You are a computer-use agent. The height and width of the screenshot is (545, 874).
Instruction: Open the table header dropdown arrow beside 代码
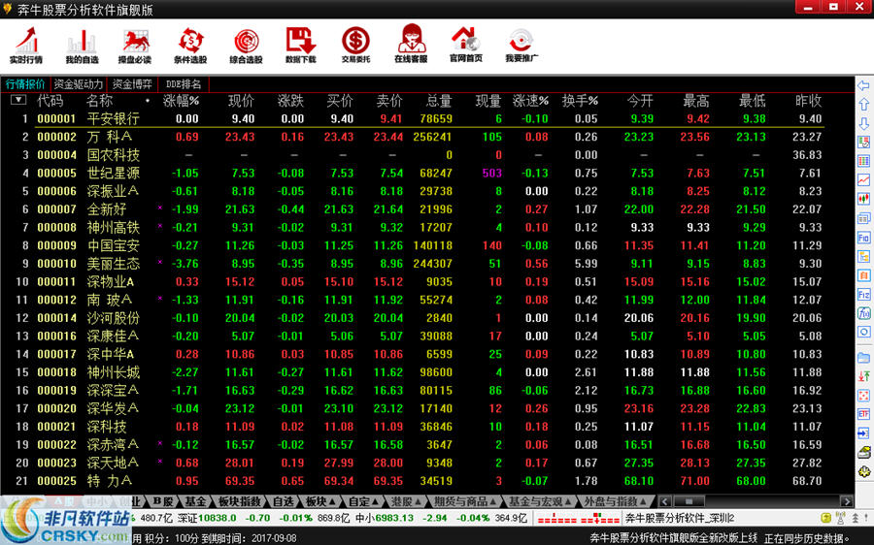18,100
